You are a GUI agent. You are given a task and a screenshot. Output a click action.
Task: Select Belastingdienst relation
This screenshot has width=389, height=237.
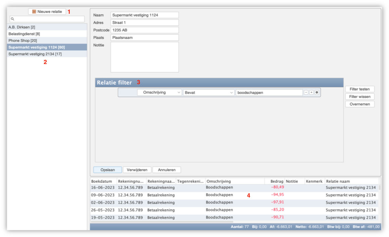pos(24,34)
